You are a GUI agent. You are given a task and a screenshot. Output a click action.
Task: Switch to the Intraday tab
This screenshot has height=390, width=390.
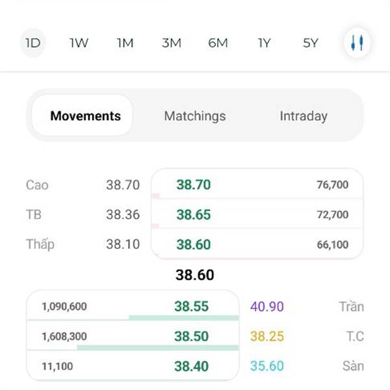[304, 116]
